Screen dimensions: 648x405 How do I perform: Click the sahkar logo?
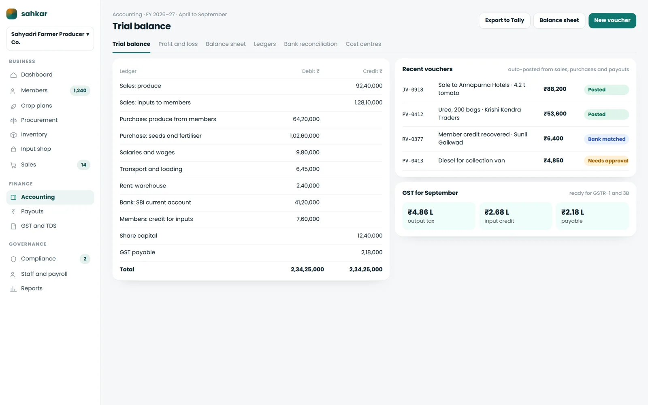pyautogui.click(x=12, y=14)
